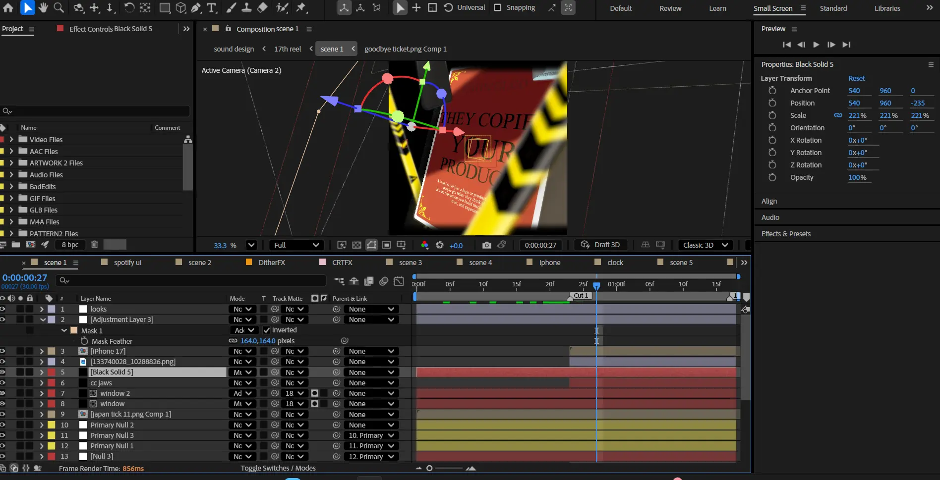Screen dimensions: 940x480
Task: Take a snapshot with camera icon
Action: pos(486,245)
